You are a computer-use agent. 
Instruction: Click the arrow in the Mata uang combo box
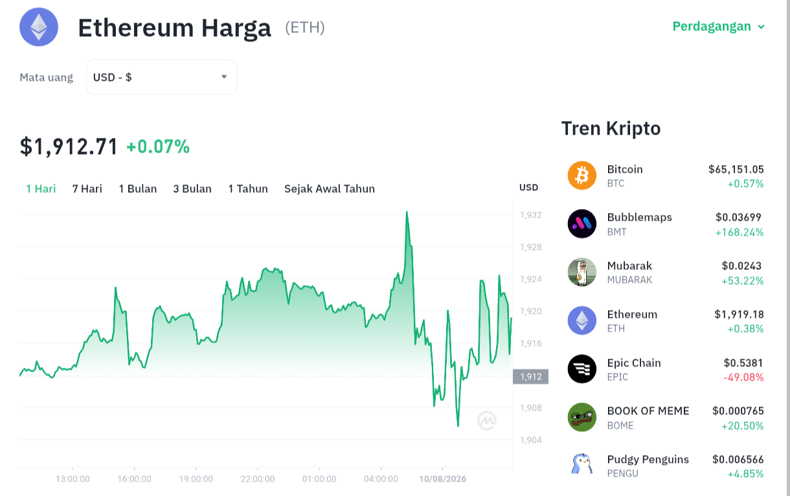[224, 76]
